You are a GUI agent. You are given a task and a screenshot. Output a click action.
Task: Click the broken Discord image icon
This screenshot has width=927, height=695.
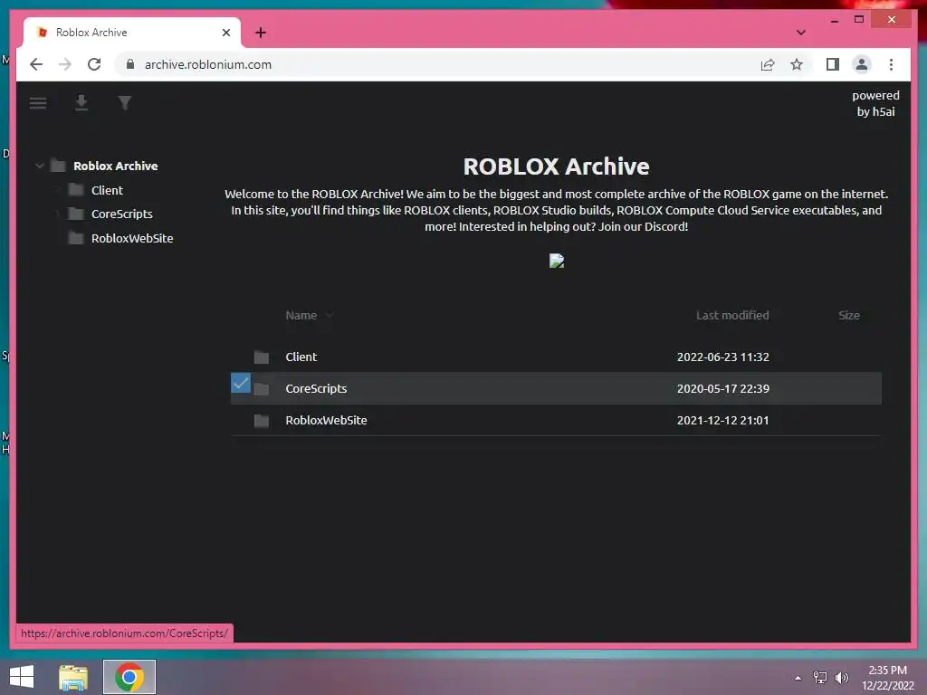(557, 261)
